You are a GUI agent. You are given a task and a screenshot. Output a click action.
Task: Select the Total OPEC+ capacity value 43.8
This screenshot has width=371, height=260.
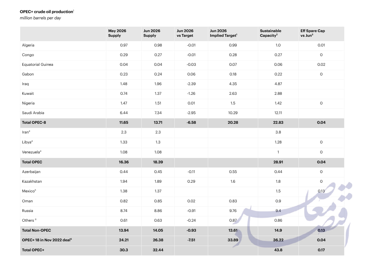pos(278,250)
